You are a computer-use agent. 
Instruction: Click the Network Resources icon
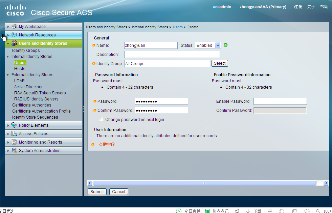tap(14, 35)
